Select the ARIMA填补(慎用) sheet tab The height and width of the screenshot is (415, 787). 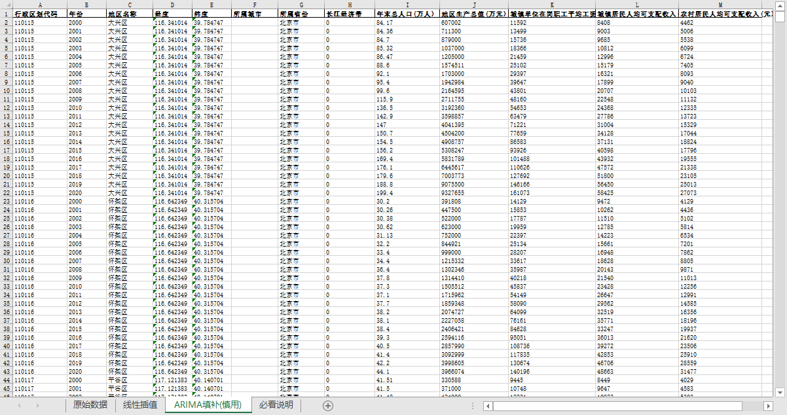(x=208, y=405)
